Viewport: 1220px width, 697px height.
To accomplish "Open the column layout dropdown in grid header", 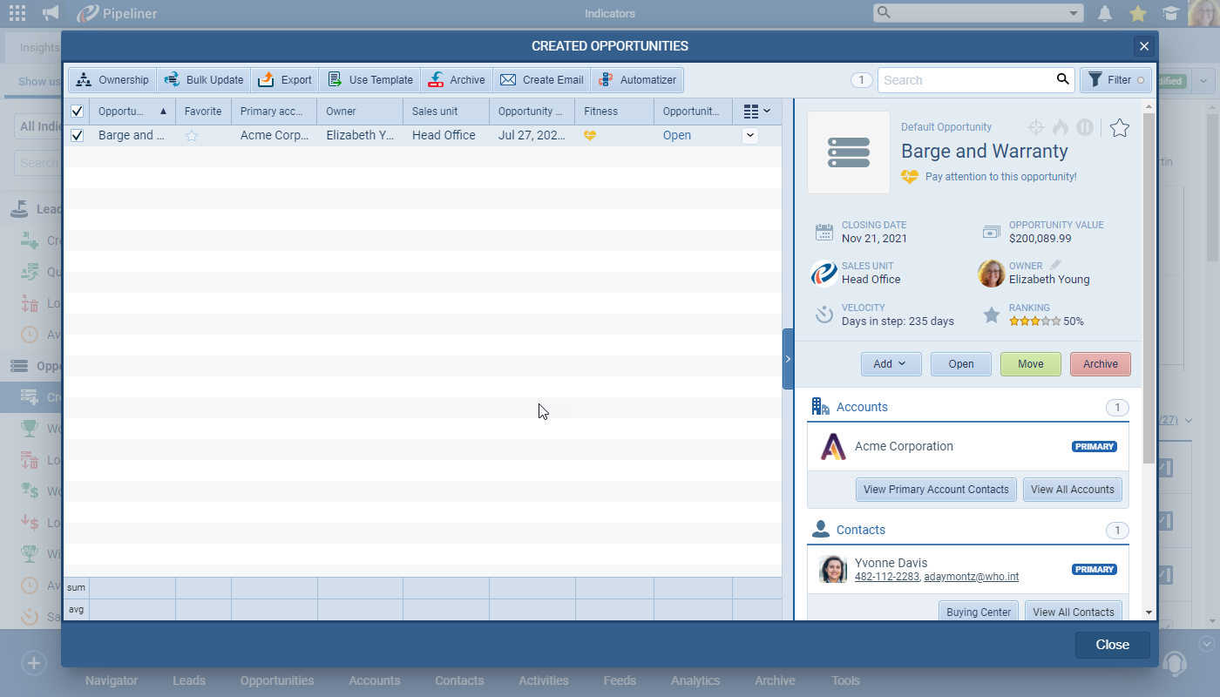I will pyautogui.click(x=756, y=111).
